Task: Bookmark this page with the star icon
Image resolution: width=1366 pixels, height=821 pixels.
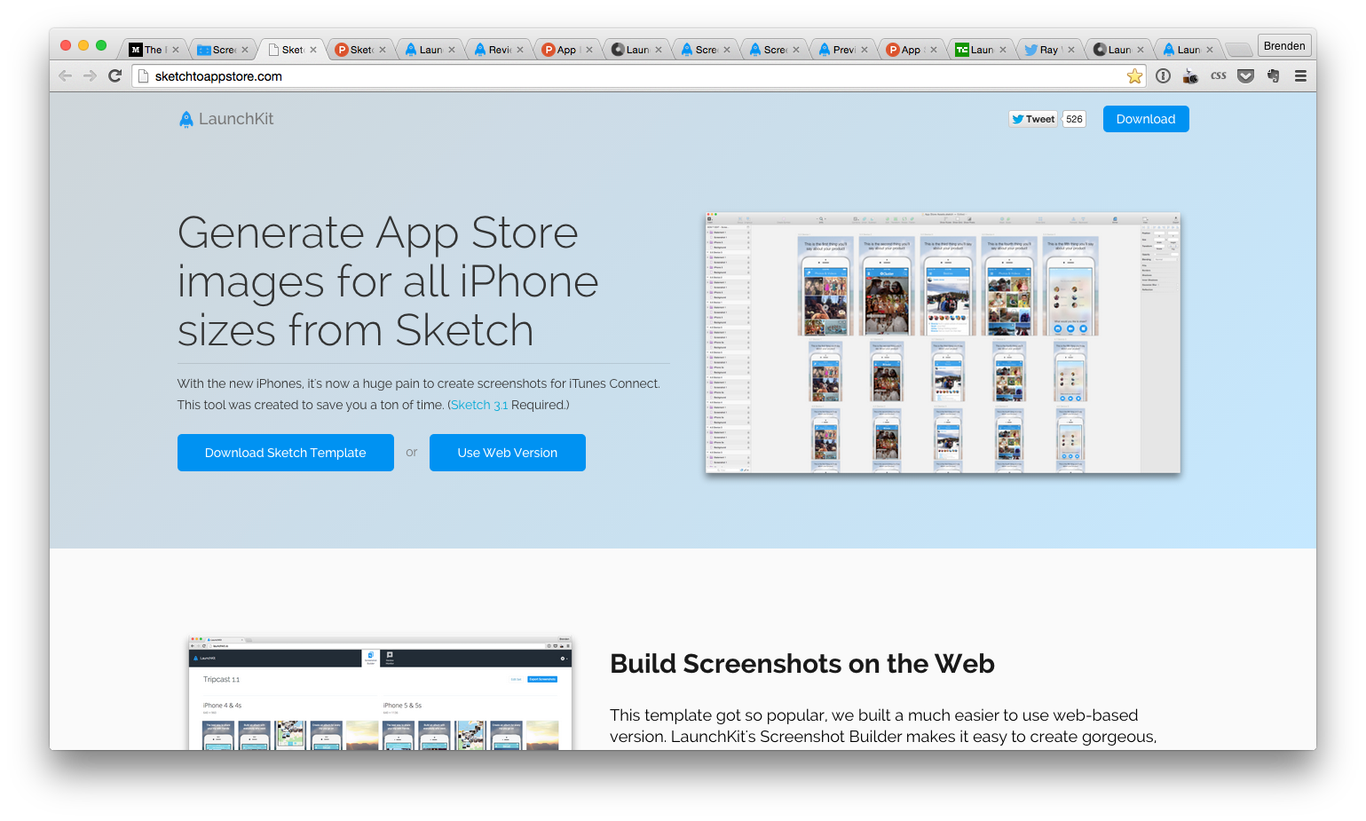Action: (1134, 76)
